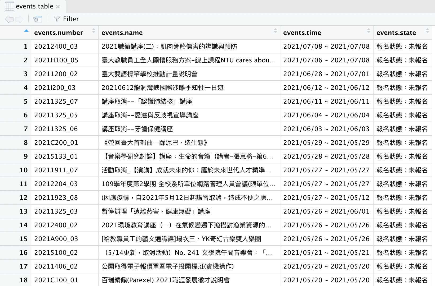The image size is (435, 286).
Task: Sort by the events.number column arrows
Action: coord(94,31)
